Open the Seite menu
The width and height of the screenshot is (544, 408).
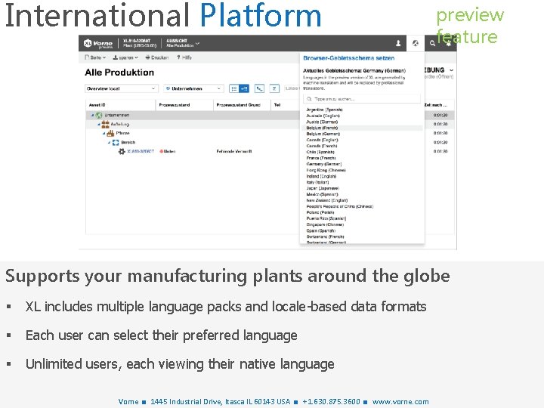(95, 57)
